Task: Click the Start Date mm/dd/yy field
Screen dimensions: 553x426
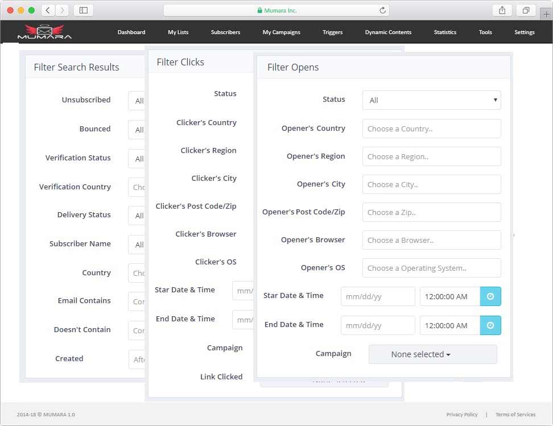Action: point(378,296)
